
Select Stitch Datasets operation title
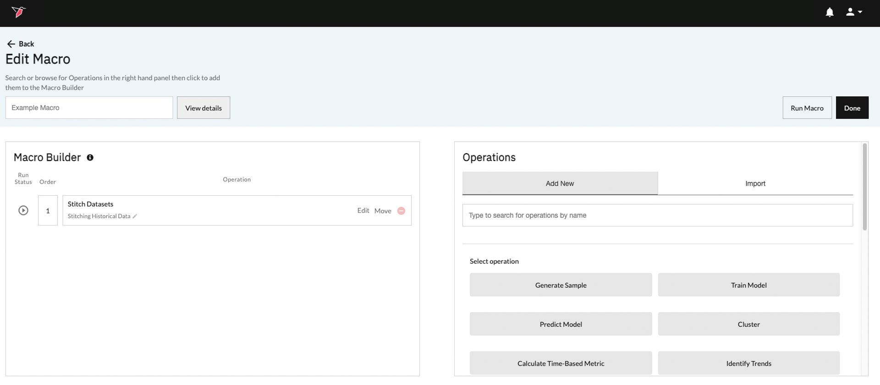pos(90,204)
